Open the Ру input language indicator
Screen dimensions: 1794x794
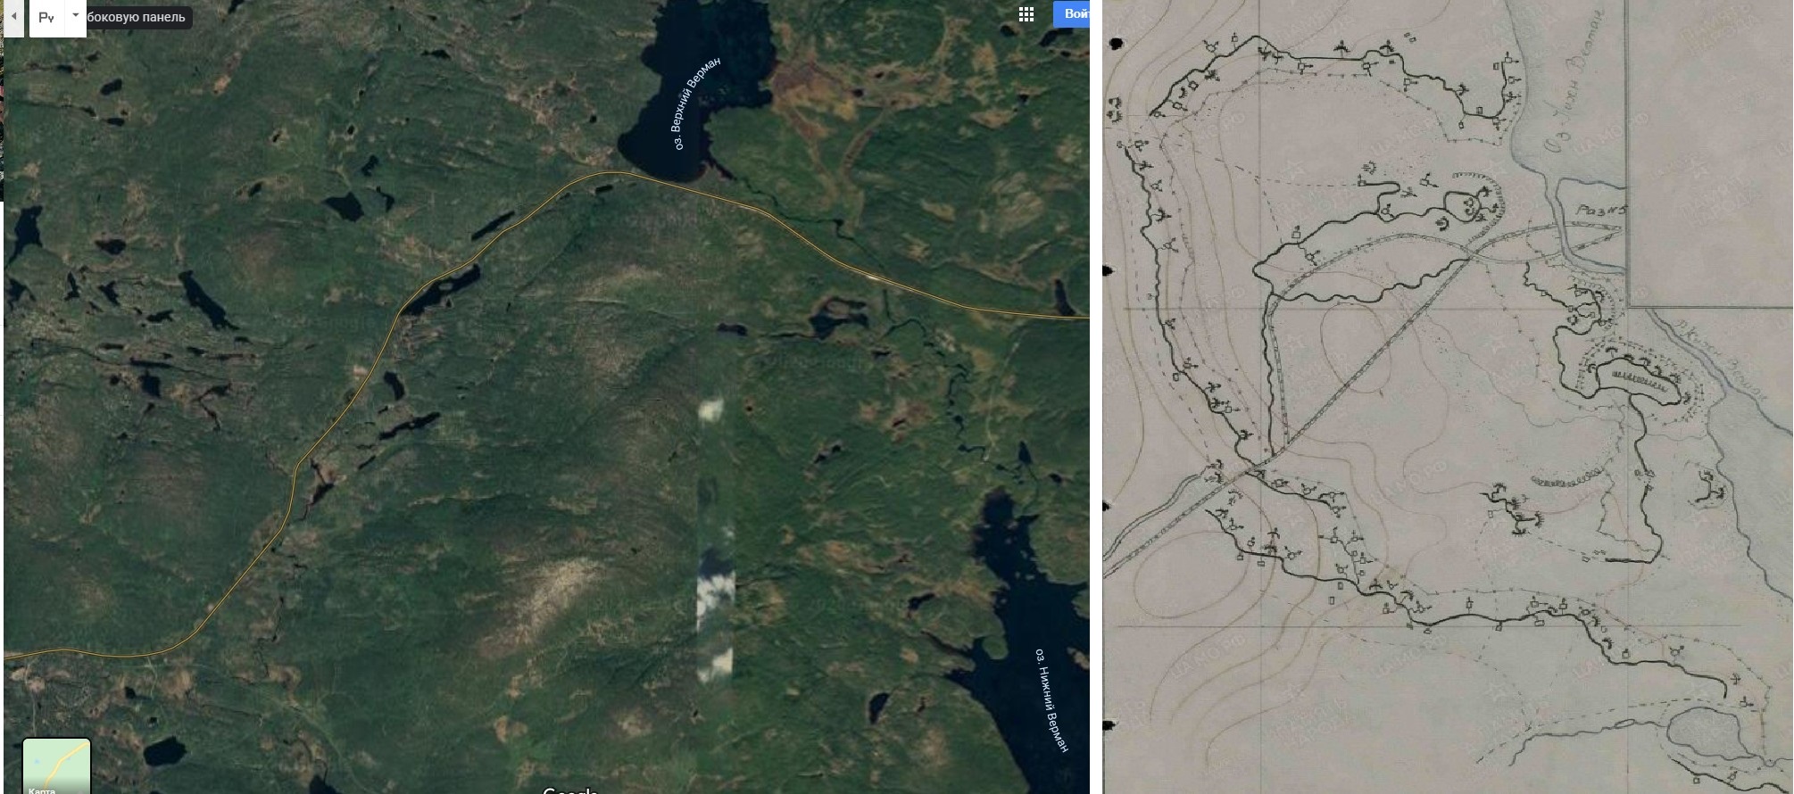(46, 18)
